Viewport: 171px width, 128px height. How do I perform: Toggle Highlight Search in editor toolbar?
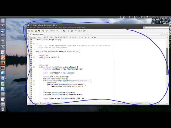click(x=64, y=37)
